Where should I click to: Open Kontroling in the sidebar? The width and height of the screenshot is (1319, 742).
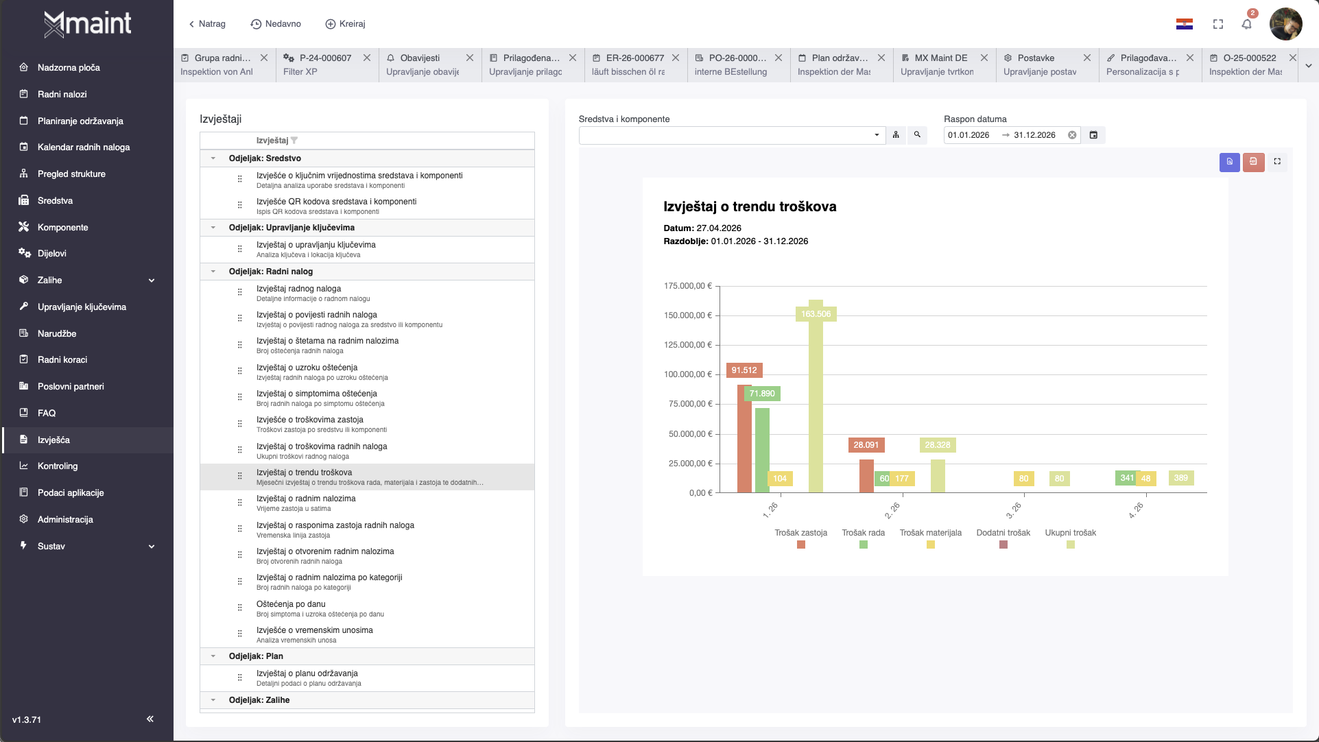point(58,466)
